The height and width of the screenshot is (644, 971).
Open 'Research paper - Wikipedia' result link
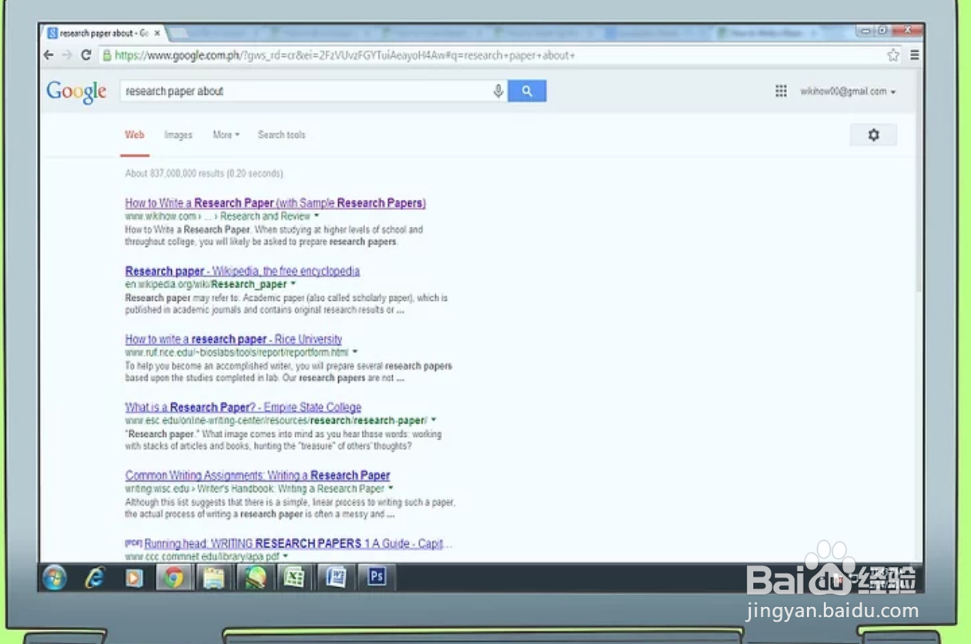point(243,271)
